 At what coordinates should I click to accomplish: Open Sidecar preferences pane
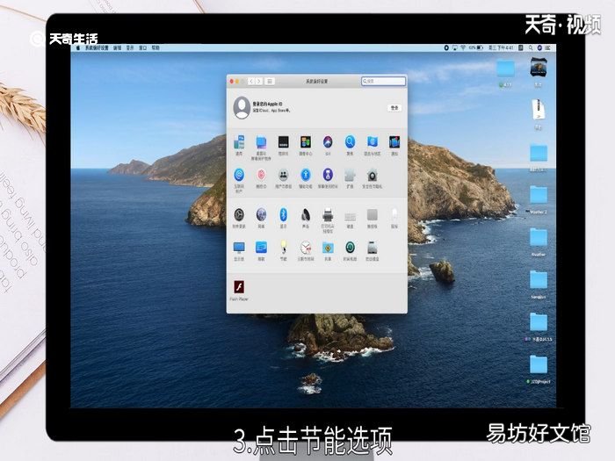point(261,248)
